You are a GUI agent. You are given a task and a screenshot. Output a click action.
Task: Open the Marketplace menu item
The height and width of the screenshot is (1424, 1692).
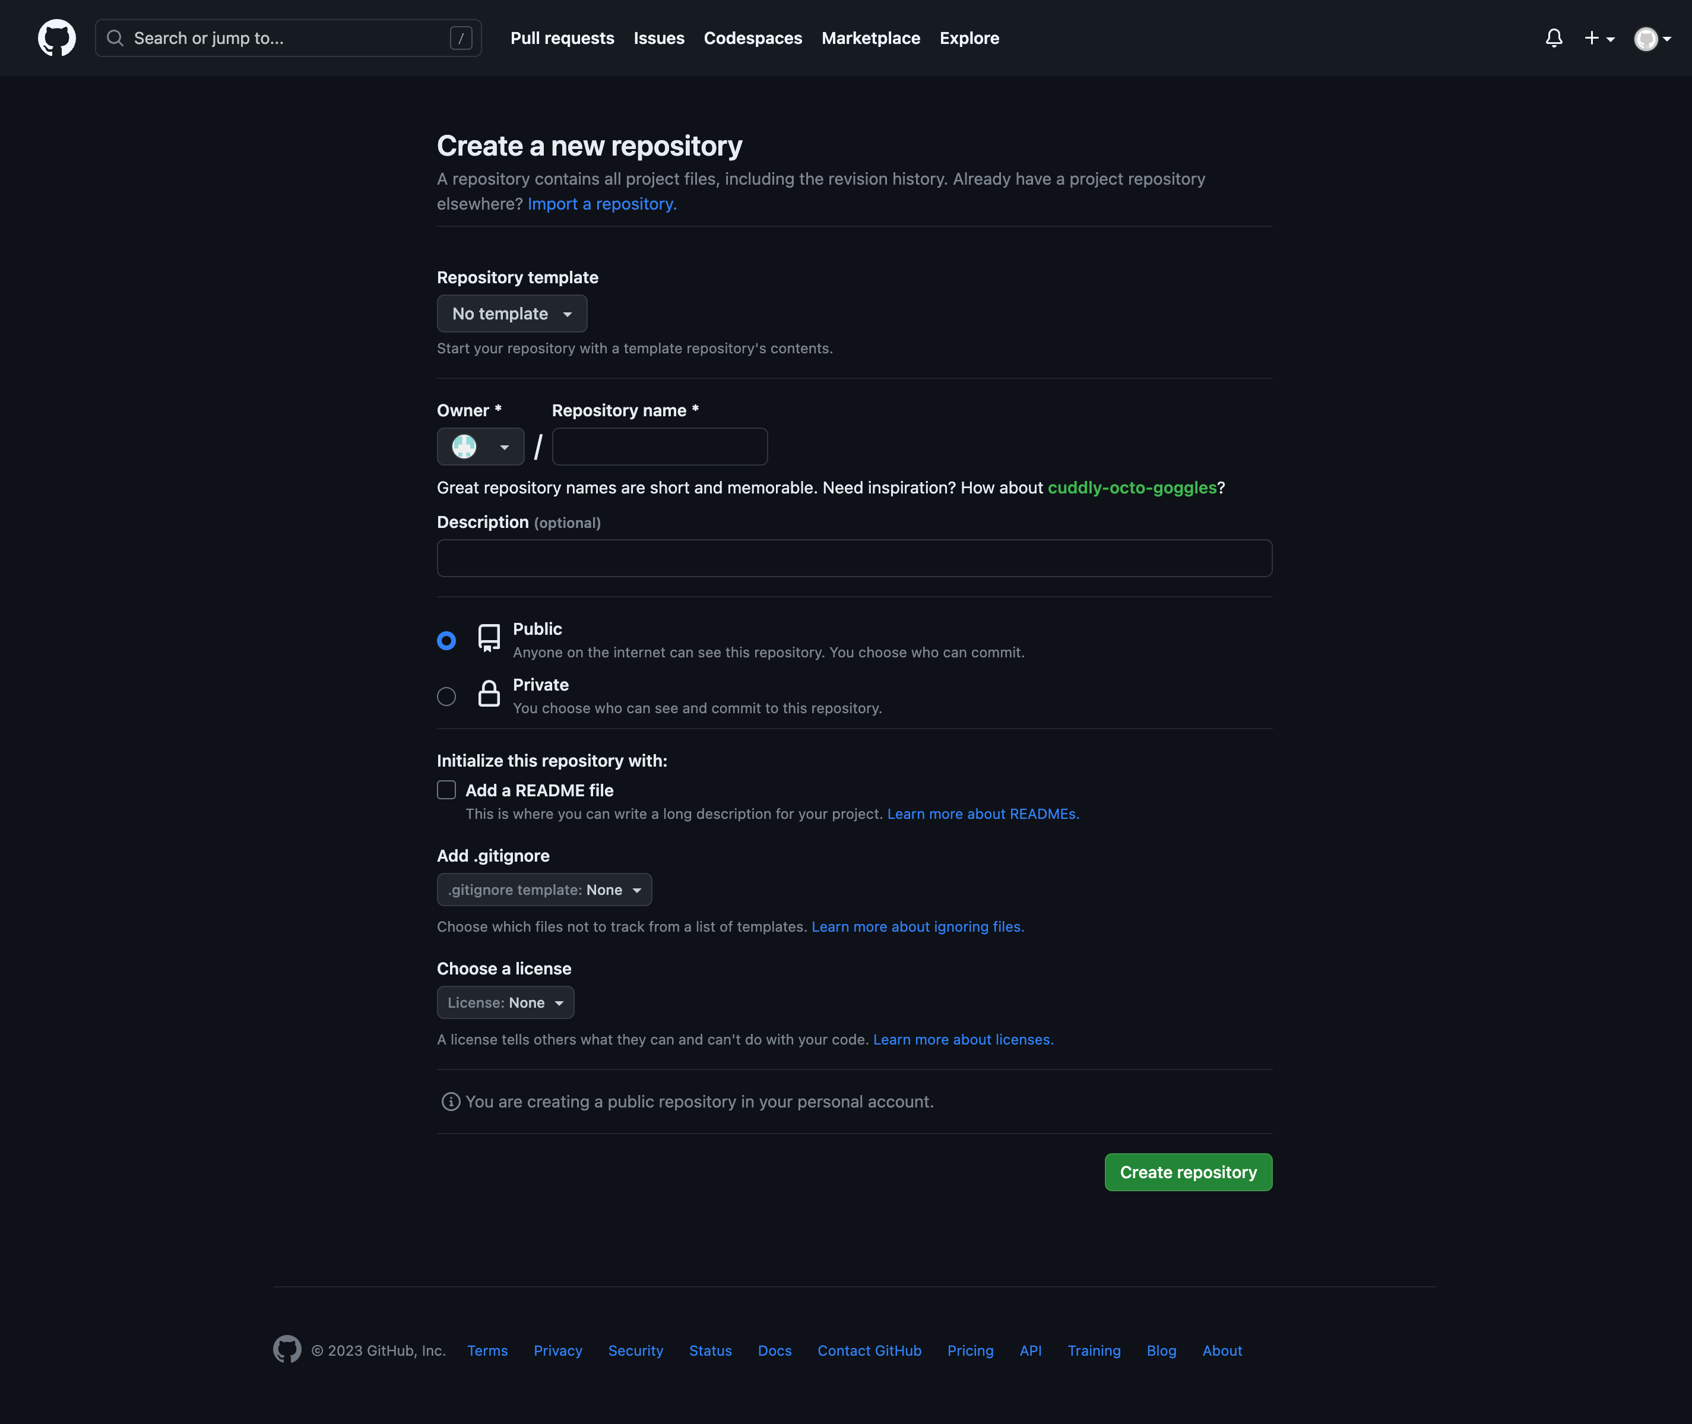click(870, 37)
